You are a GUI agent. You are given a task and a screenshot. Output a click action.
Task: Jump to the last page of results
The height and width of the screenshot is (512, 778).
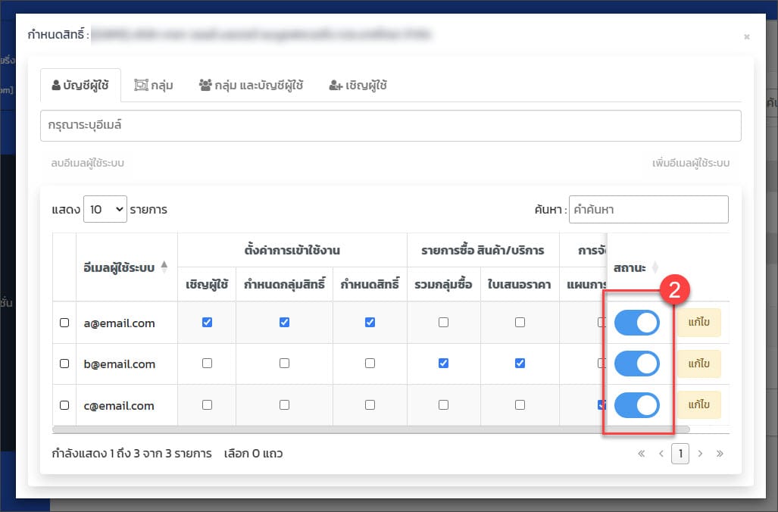click(x=720, y=454)
